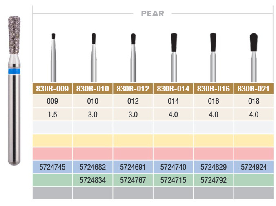Click the yellow row cell under 830R-012
The height and width of the screenshot is (206, 276).
[133, 141]
